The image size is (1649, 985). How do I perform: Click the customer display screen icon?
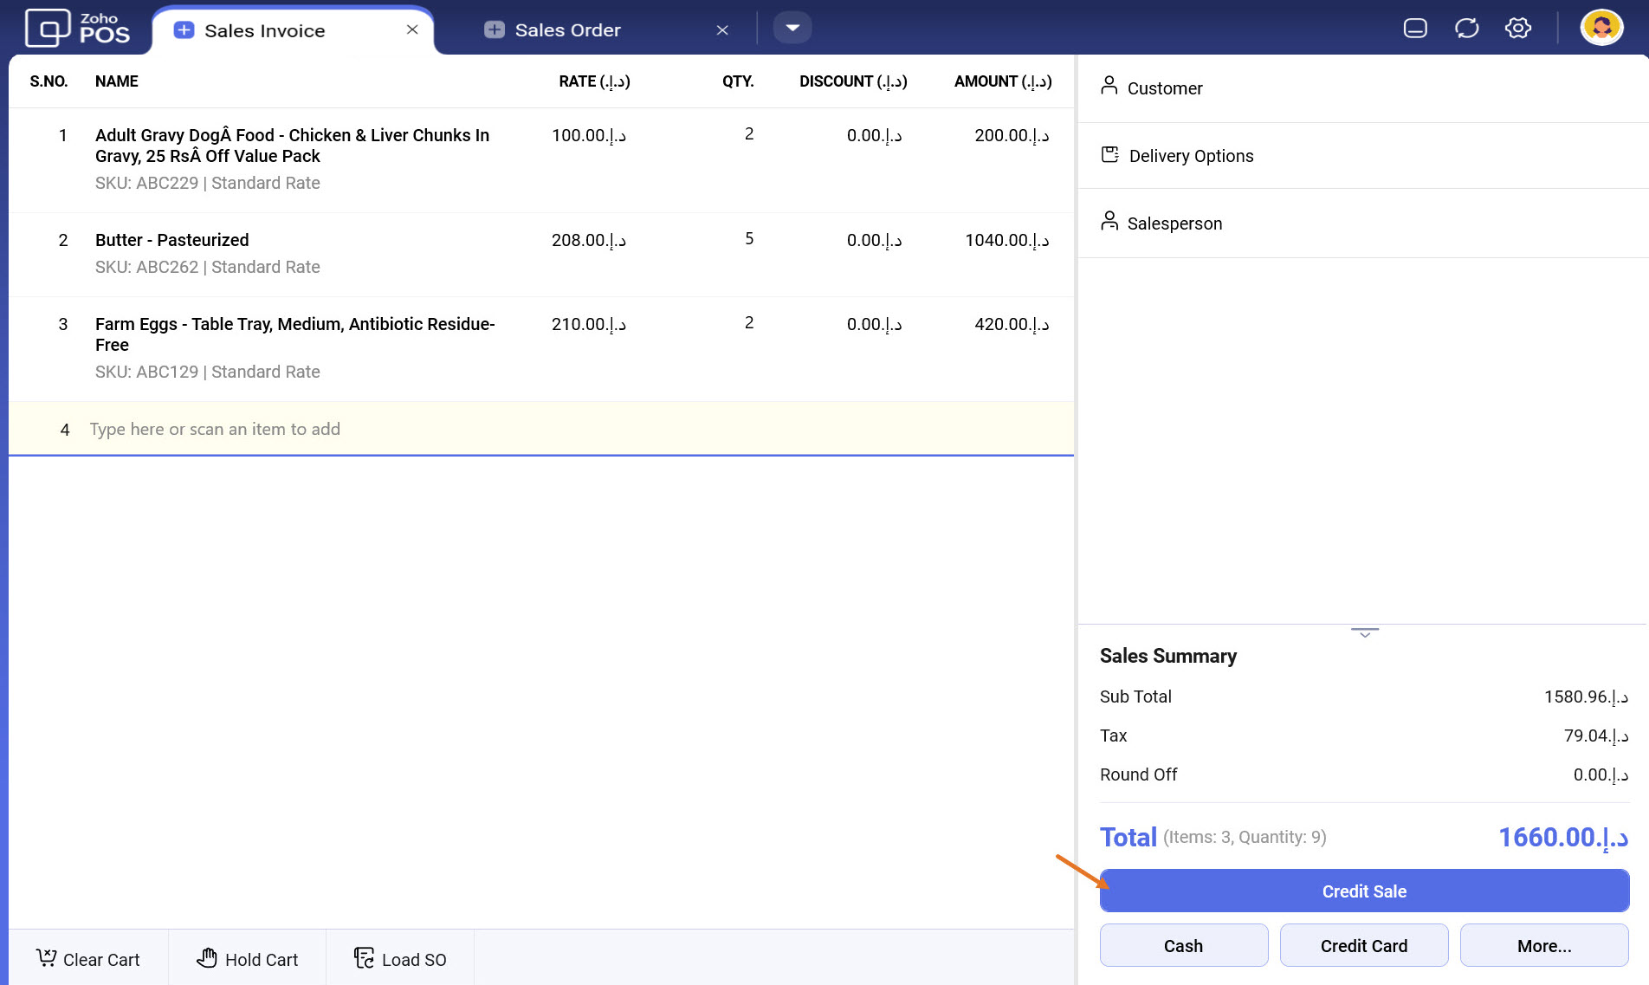(x=1414, y=29)
